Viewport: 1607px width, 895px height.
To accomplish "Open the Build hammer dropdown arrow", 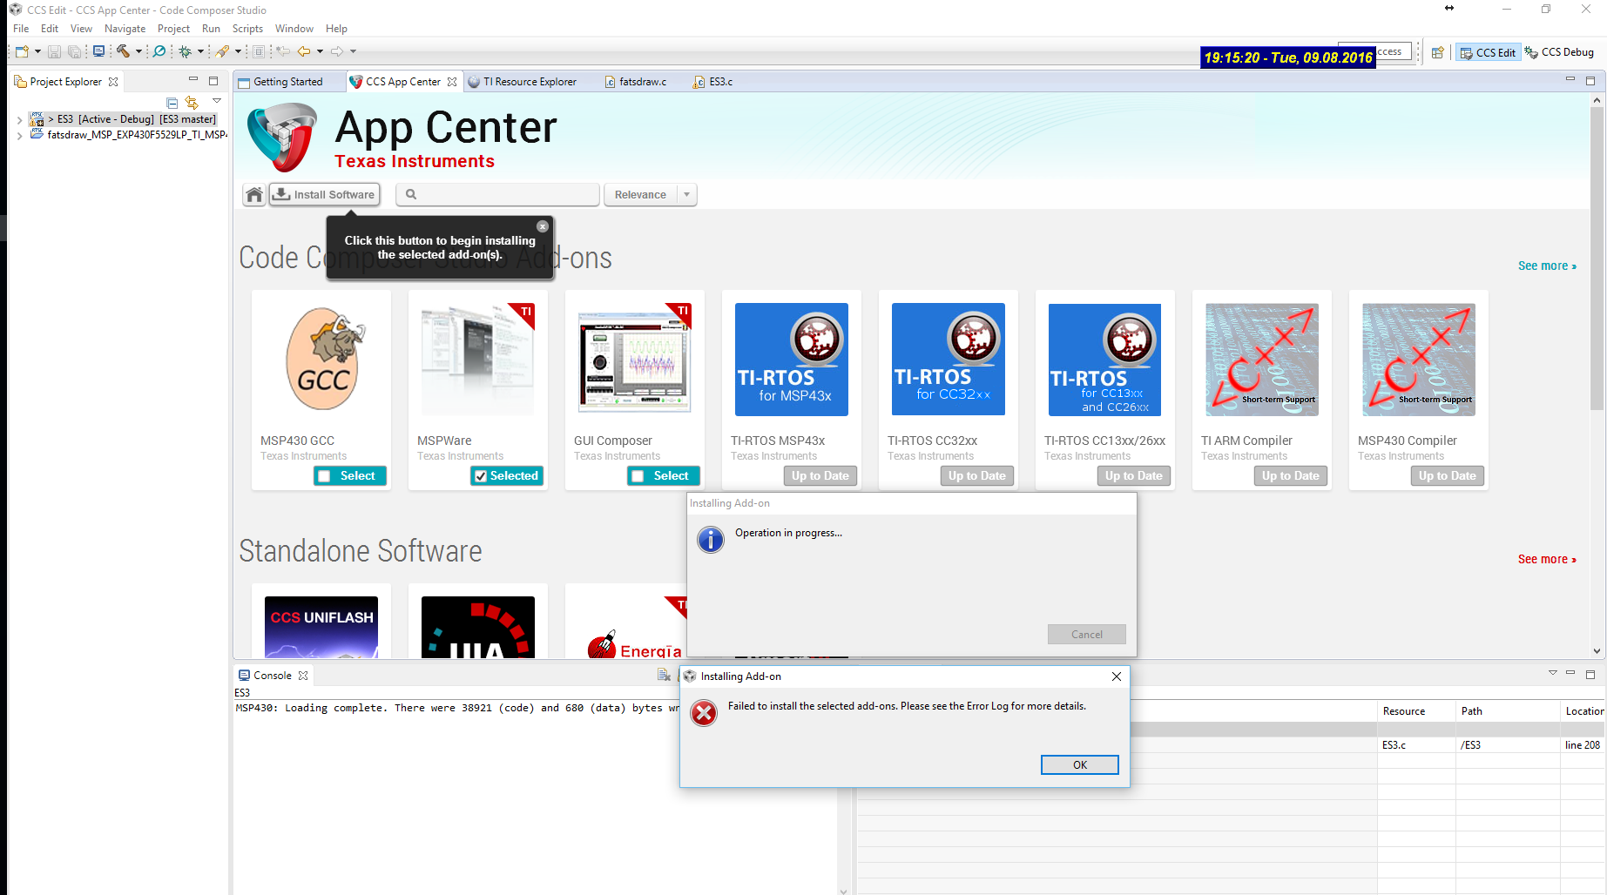I will [138, 51].
